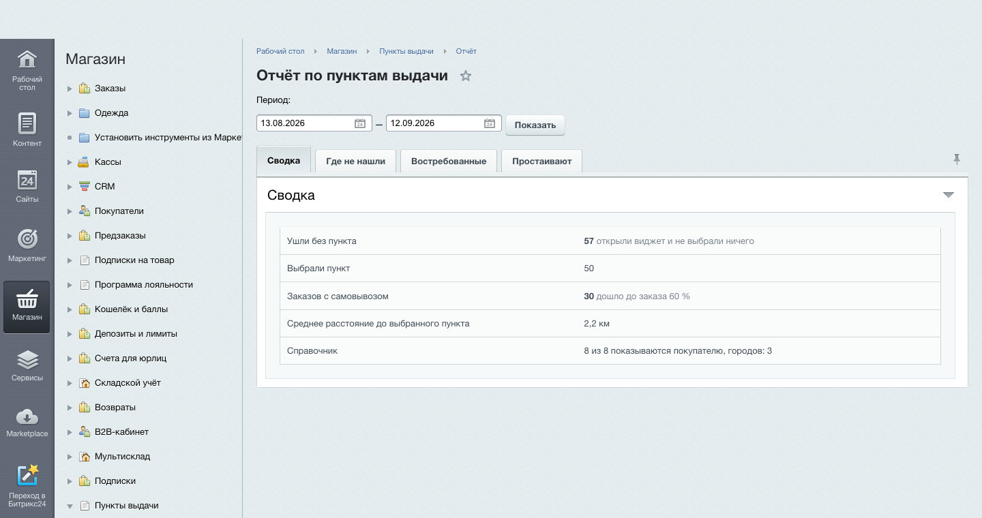Expand the Одежда tree node
Image resolution: width=982 pixels, height=518 pixels.
click(x=70, y=113)
